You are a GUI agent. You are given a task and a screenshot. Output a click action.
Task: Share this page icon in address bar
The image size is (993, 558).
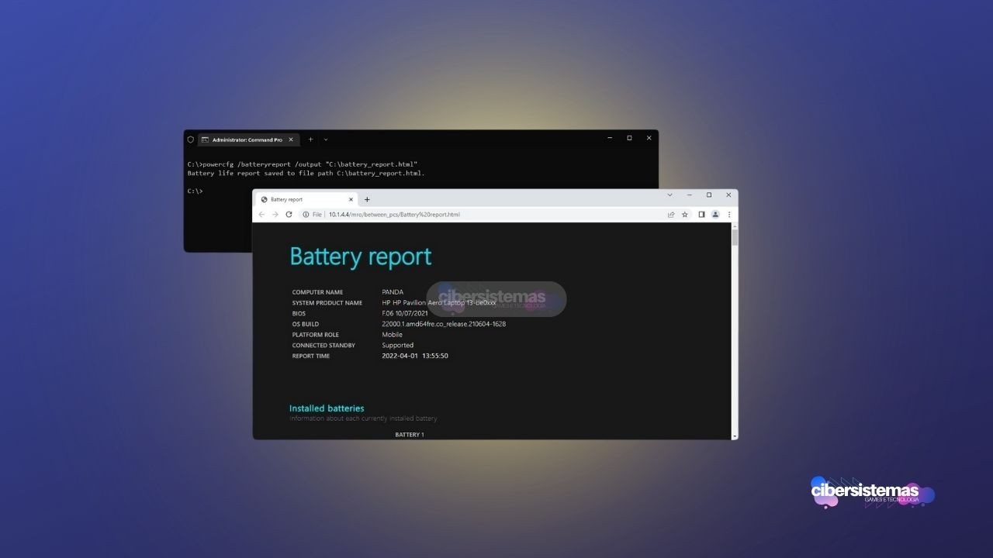point(671,215)
